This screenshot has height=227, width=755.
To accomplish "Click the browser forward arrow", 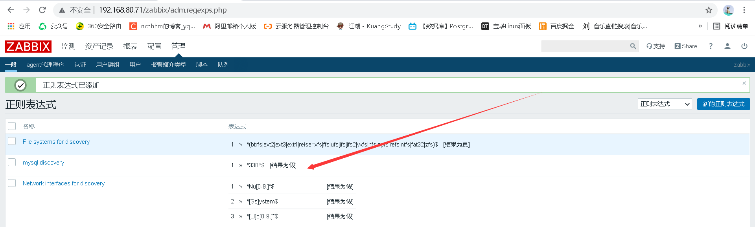I will (26, 10).
